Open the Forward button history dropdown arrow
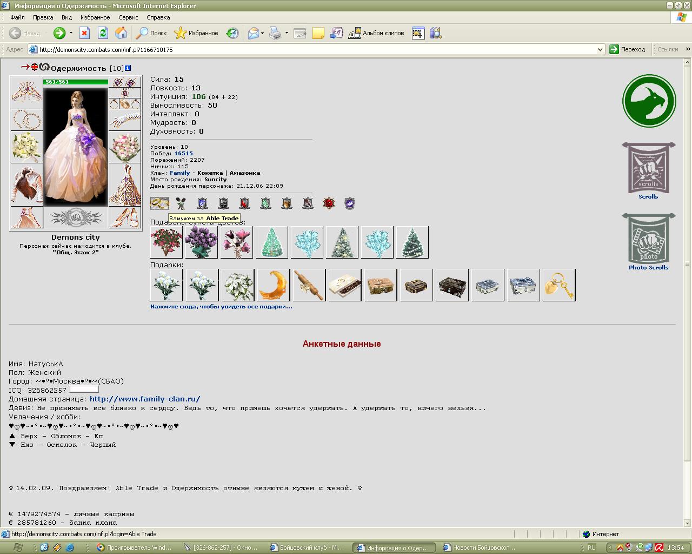This screenshot has width=692, height=554. click(71, 33)
